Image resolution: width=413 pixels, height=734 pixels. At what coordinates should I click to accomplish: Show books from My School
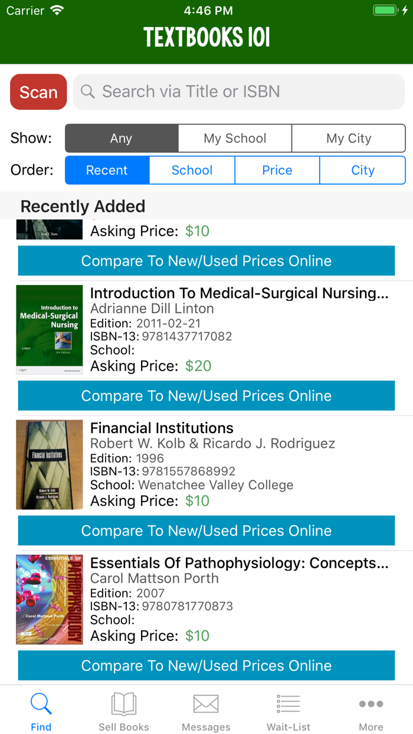[235, 138]
